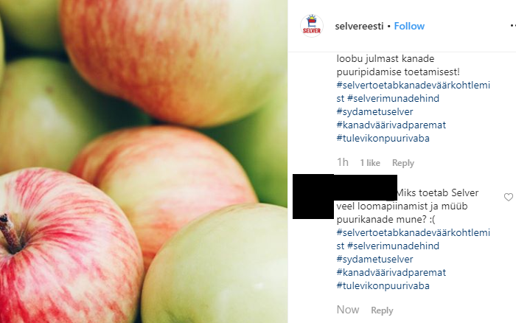This screenshot has width=516, height=323.
Task: Open the post options ellipsis menu
Action: (513, 25)
